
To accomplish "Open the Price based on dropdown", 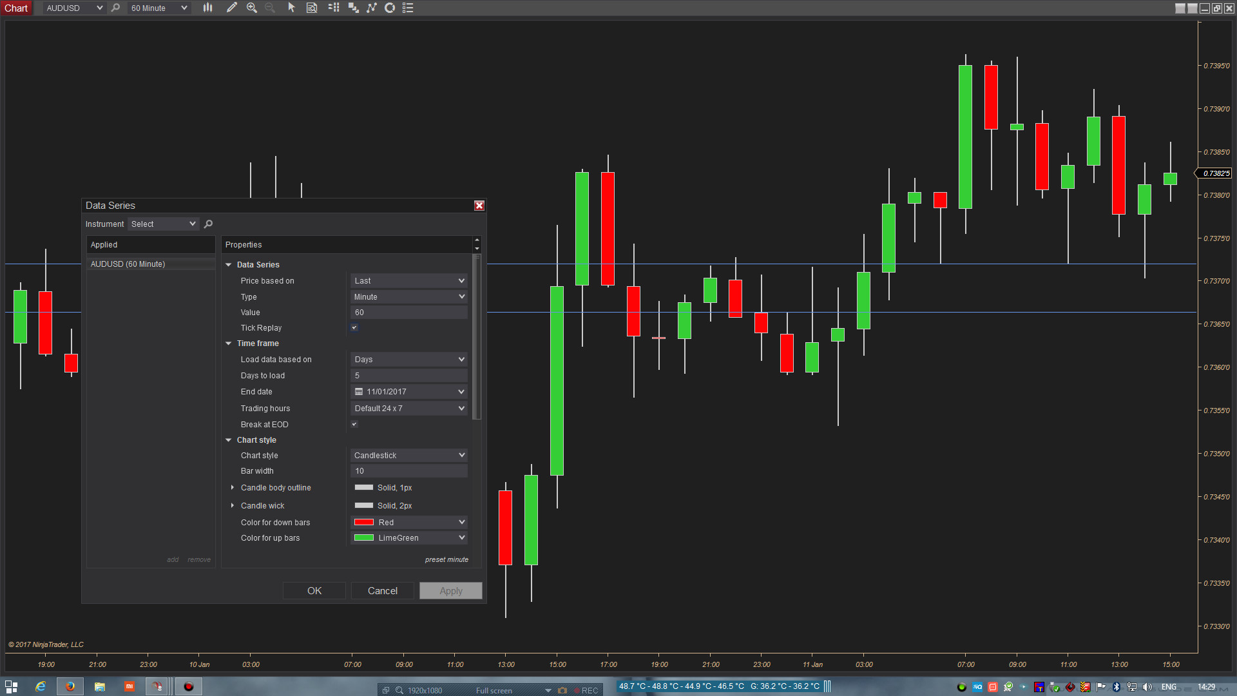I will (x=408, y=281).
